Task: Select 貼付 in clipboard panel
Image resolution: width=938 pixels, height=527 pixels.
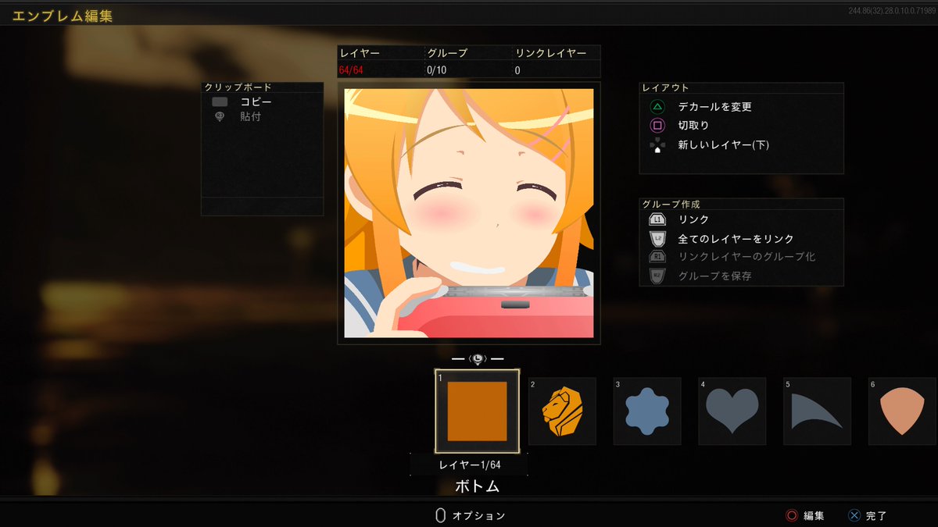Action: [251, 116]
